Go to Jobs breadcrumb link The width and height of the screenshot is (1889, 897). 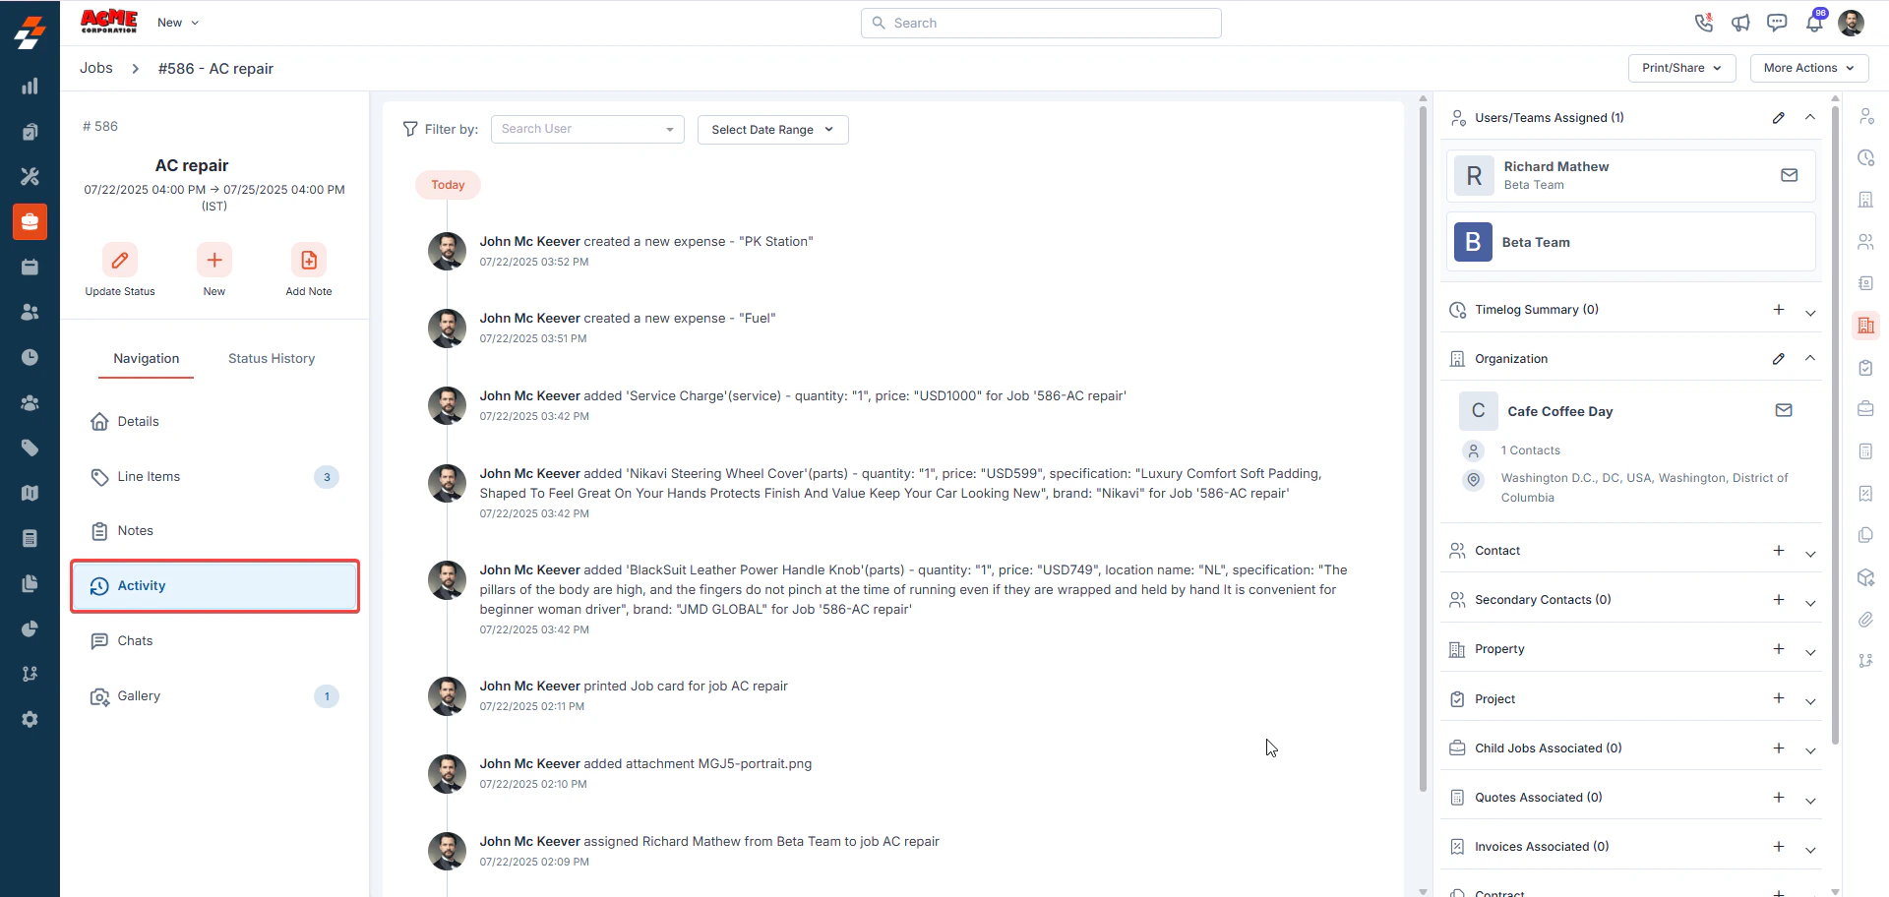point(96,68)
